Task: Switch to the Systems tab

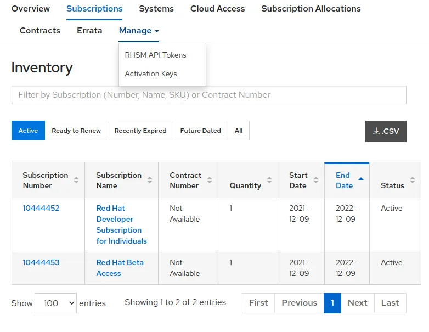Action: [x=156, y=9]
